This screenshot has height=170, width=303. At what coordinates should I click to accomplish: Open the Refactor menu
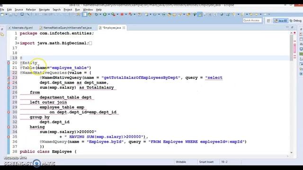[x=31, y=9]
